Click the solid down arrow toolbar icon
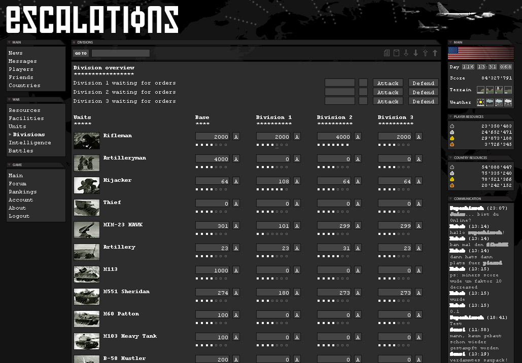This screenshot has height=363, width=522. [x=415, y=53]
